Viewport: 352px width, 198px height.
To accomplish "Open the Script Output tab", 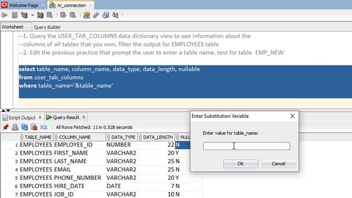I will (22, 118).
